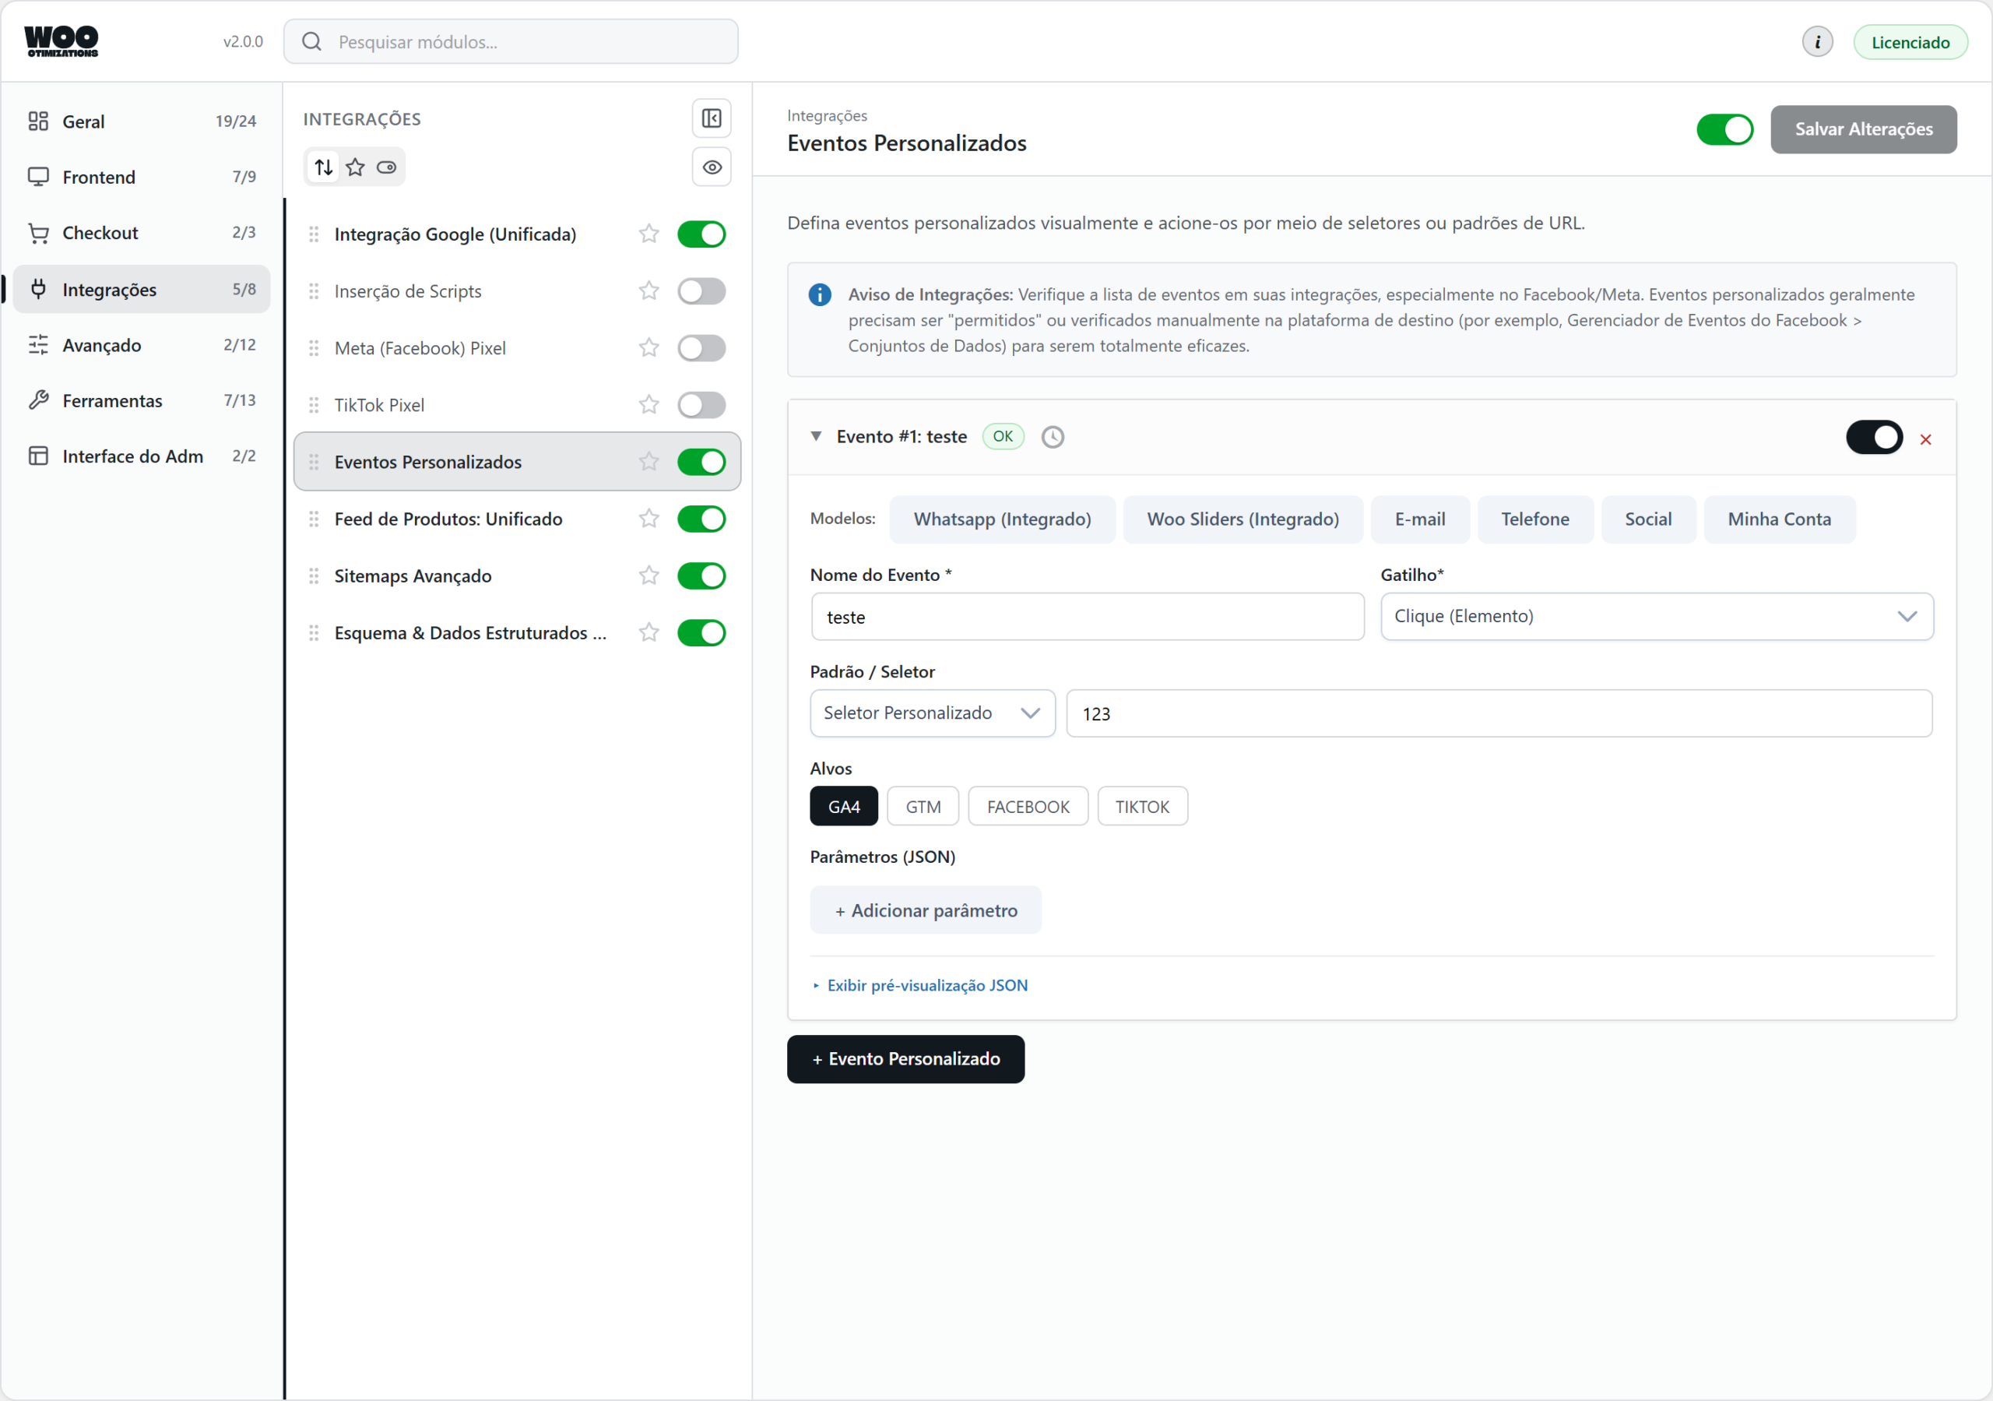The height and width of the screenshot is (1401, 1993).
Task: Click the star filter icon in Integrações toolbar
Action: coord(355,167)
